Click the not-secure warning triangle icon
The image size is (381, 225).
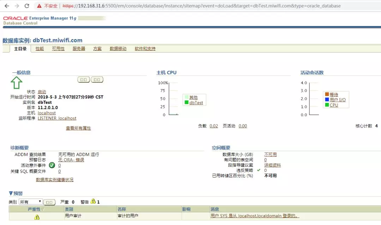click(39, 6)
